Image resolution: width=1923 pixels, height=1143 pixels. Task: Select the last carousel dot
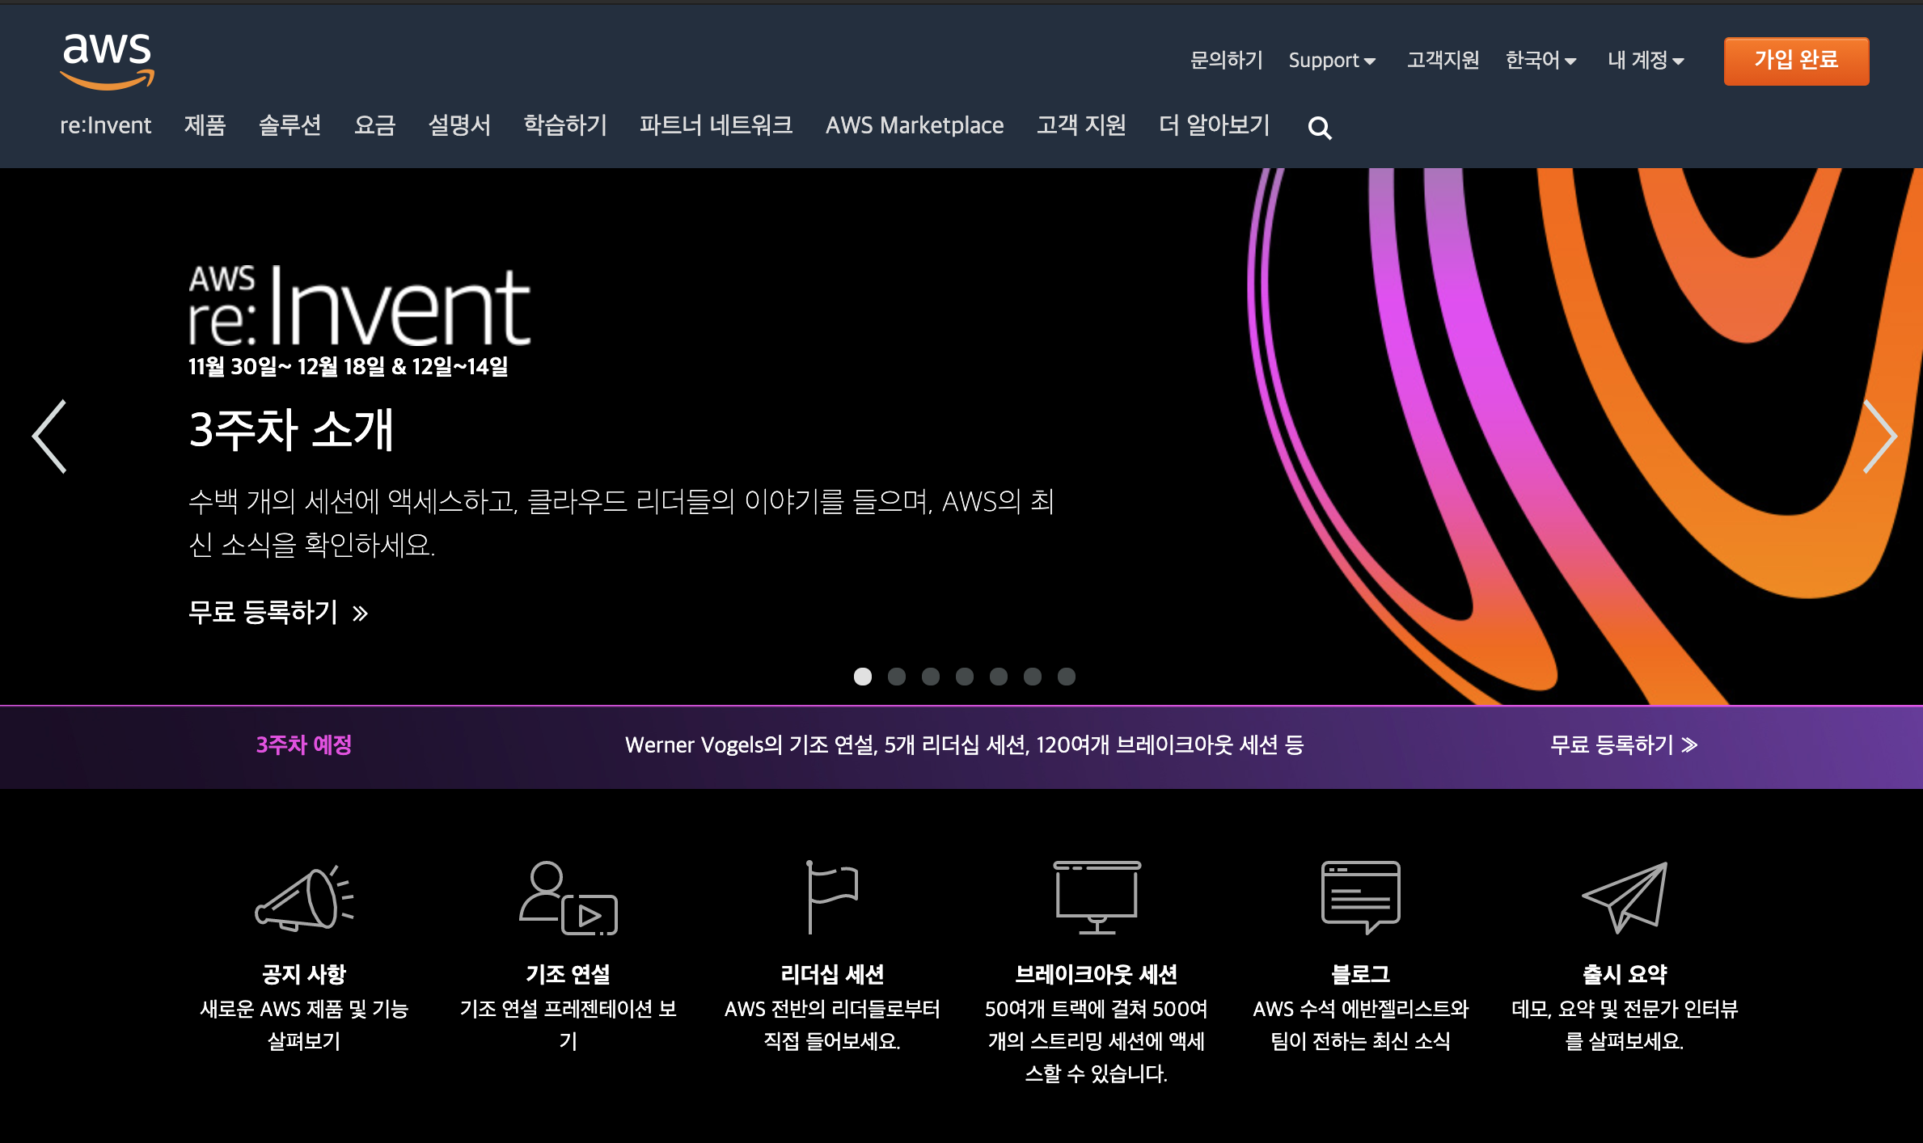1066,677
